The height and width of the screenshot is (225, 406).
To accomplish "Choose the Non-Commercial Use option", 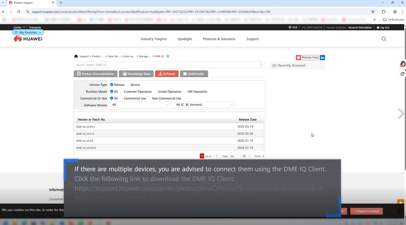I will click(150, 98).
